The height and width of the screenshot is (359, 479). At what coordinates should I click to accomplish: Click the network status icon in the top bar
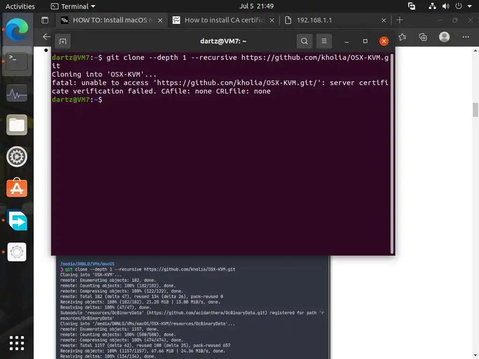[x=432, y=6]
